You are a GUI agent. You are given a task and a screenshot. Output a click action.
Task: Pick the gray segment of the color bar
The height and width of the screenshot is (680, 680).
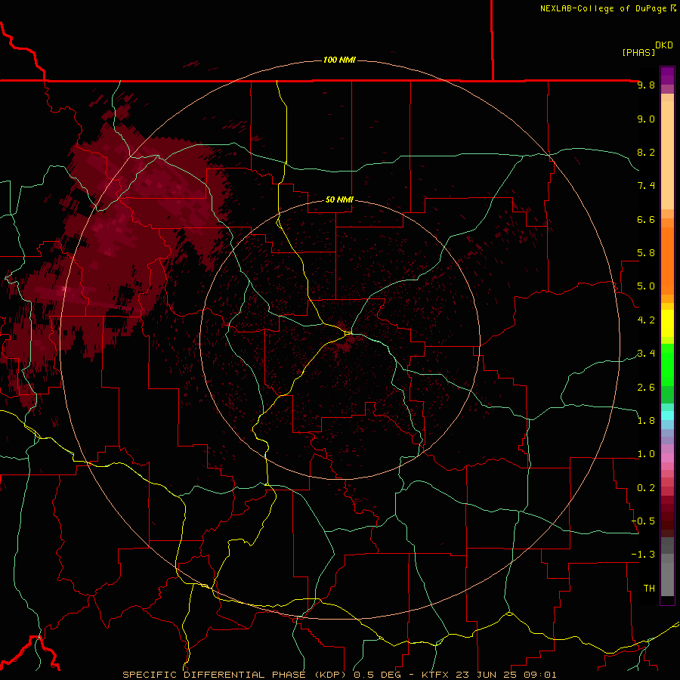pyautogui.click(x=667, y=566)
